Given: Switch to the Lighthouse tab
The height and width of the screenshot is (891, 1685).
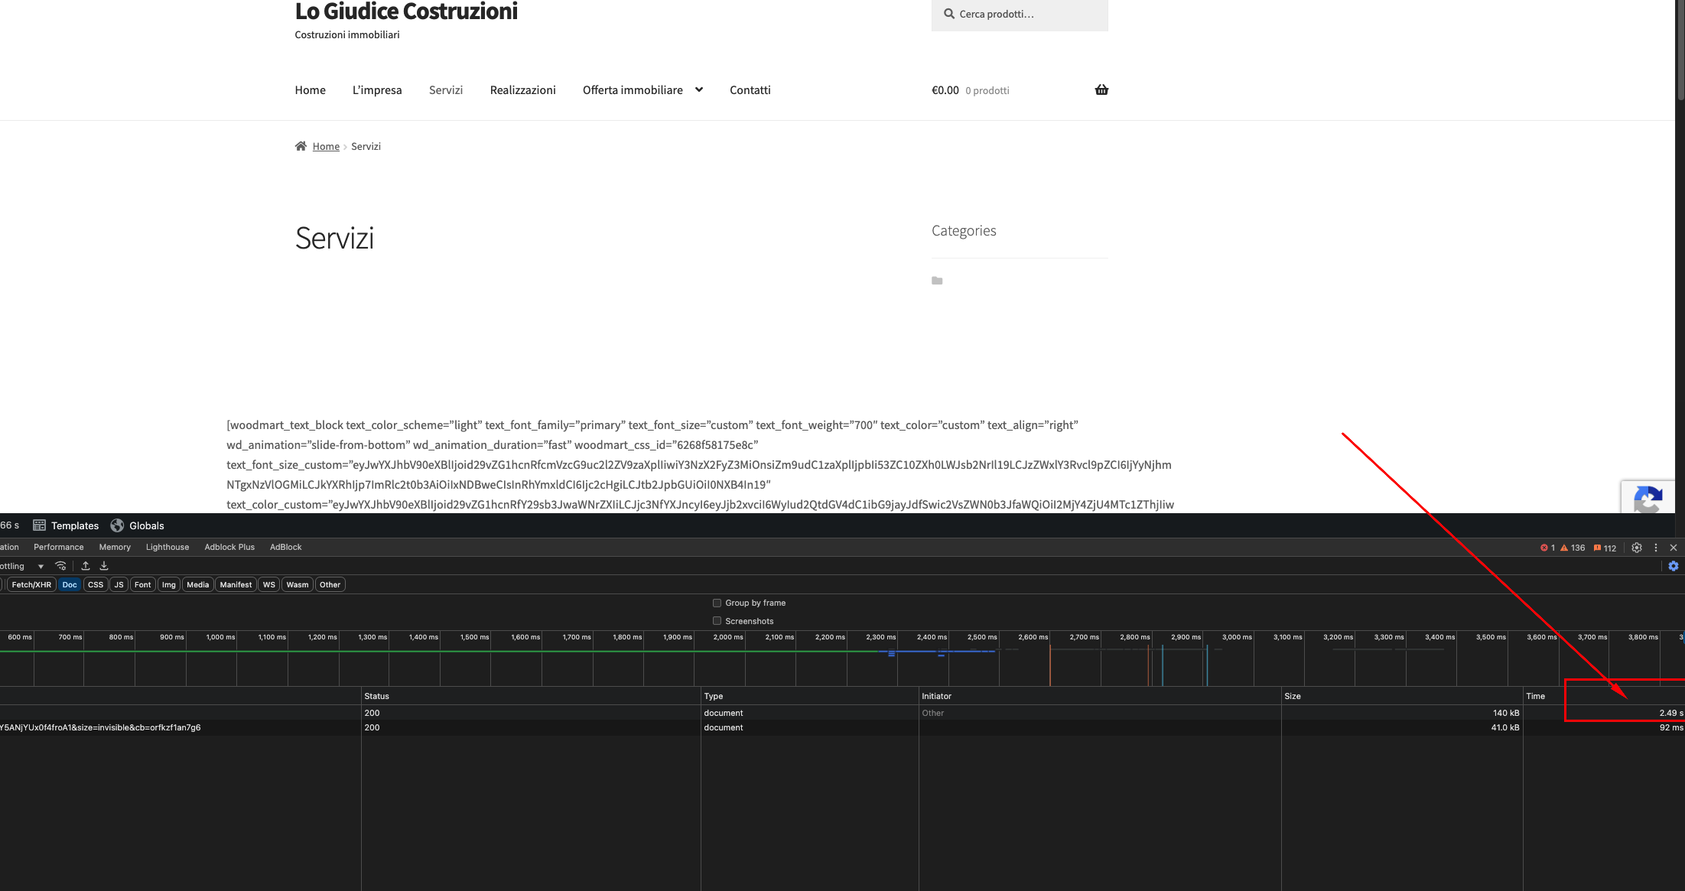Looking at the screenshot, I should (x=168, y=547).
